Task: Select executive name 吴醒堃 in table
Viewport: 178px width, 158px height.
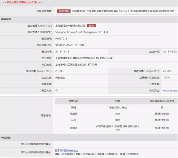Action: (x=73, y=114)
